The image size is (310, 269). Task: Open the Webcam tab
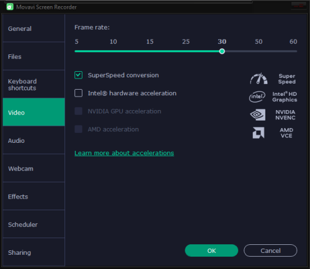(34, 168)
